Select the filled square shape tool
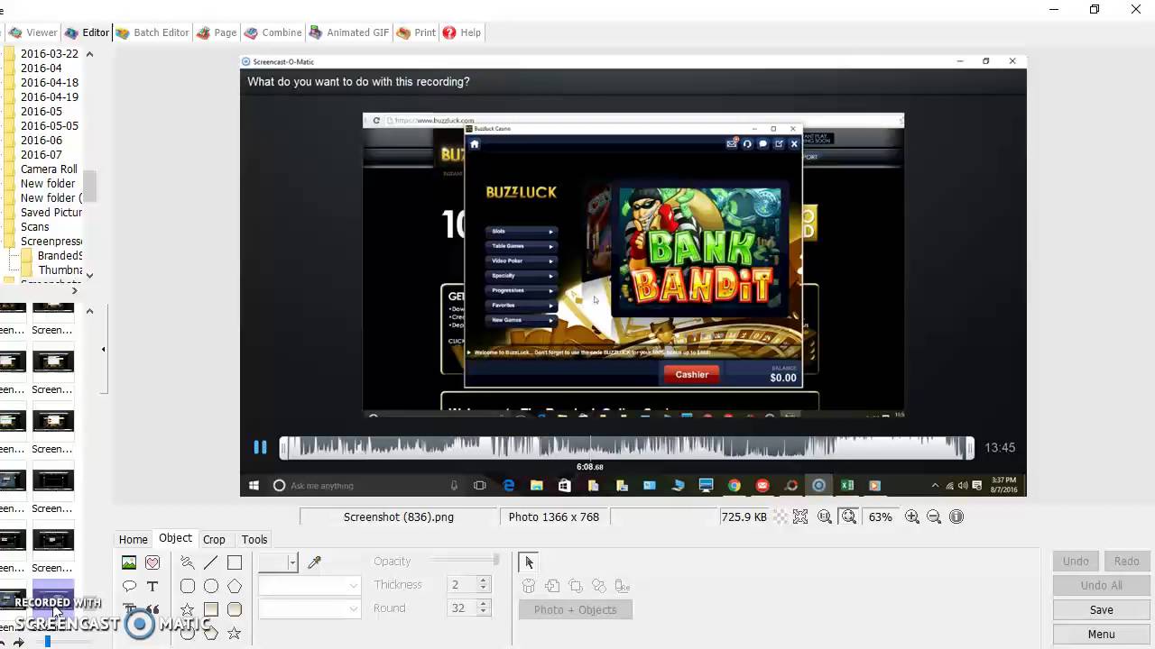 coord(211,609)
